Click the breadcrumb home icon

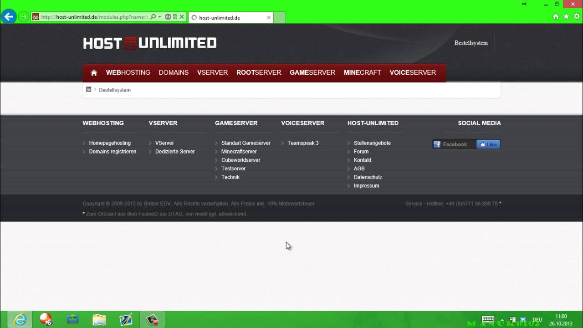(89, 90)
